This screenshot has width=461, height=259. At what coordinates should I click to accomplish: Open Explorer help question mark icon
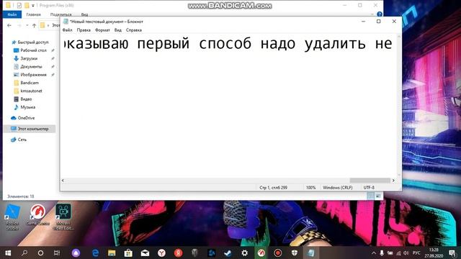point(380,14)
